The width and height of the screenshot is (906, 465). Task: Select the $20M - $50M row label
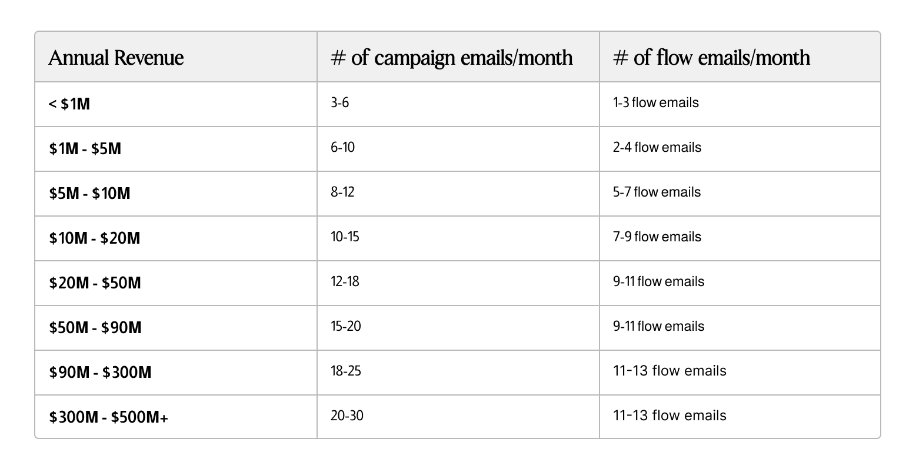pyautogui.click(x=95, y=283)
